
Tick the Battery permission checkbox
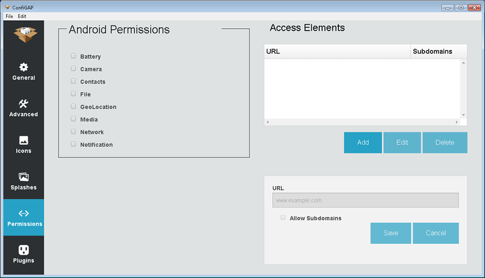pos(73,56)
